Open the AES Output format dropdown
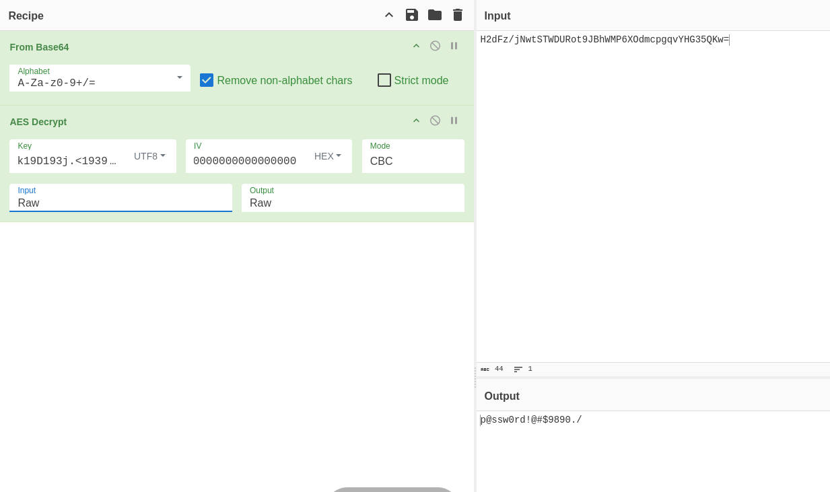The height and width of the screenshot is (492, 830). coord(353,198)
